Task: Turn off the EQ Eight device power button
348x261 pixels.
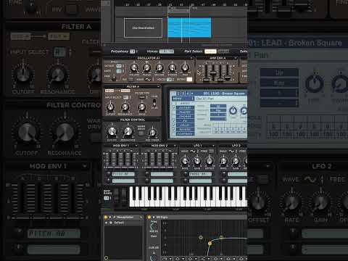Action: point(149,217)
